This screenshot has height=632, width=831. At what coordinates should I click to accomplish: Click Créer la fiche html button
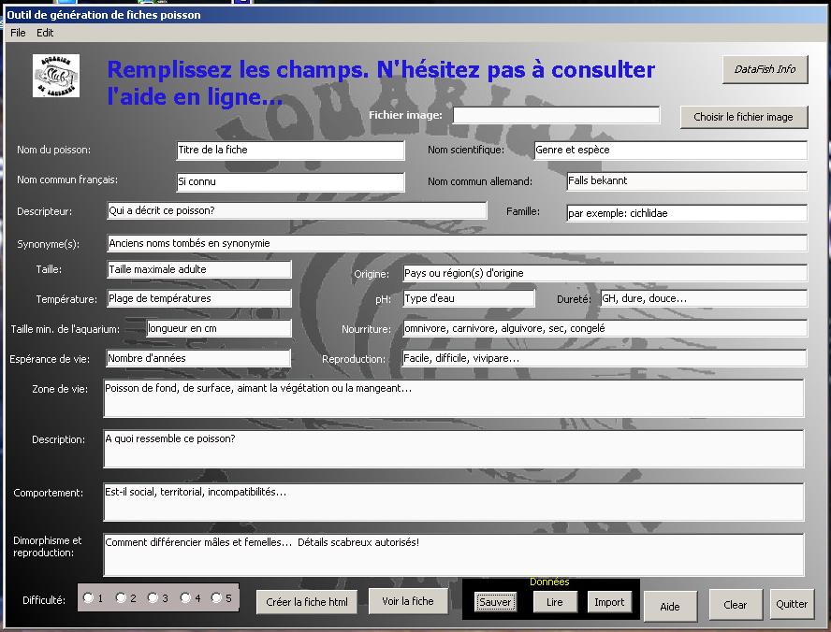(307, 602)
